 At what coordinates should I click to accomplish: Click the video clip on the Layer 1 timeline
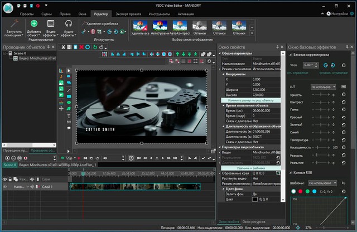pyautogui.click(x=134, y=187)
